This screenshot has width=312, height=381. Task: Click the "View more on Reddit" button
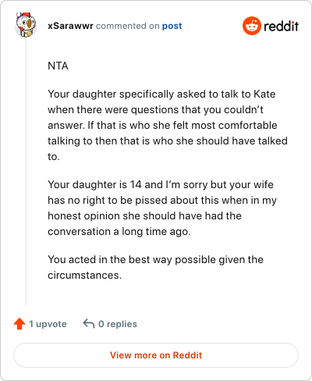coord(156,355)
